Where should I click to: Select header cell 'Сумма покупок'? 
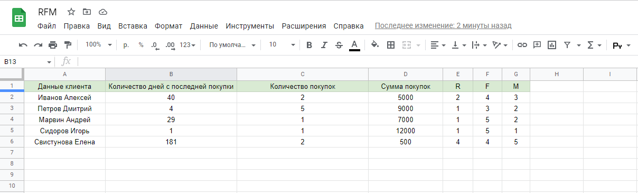(x=406, y=86)
